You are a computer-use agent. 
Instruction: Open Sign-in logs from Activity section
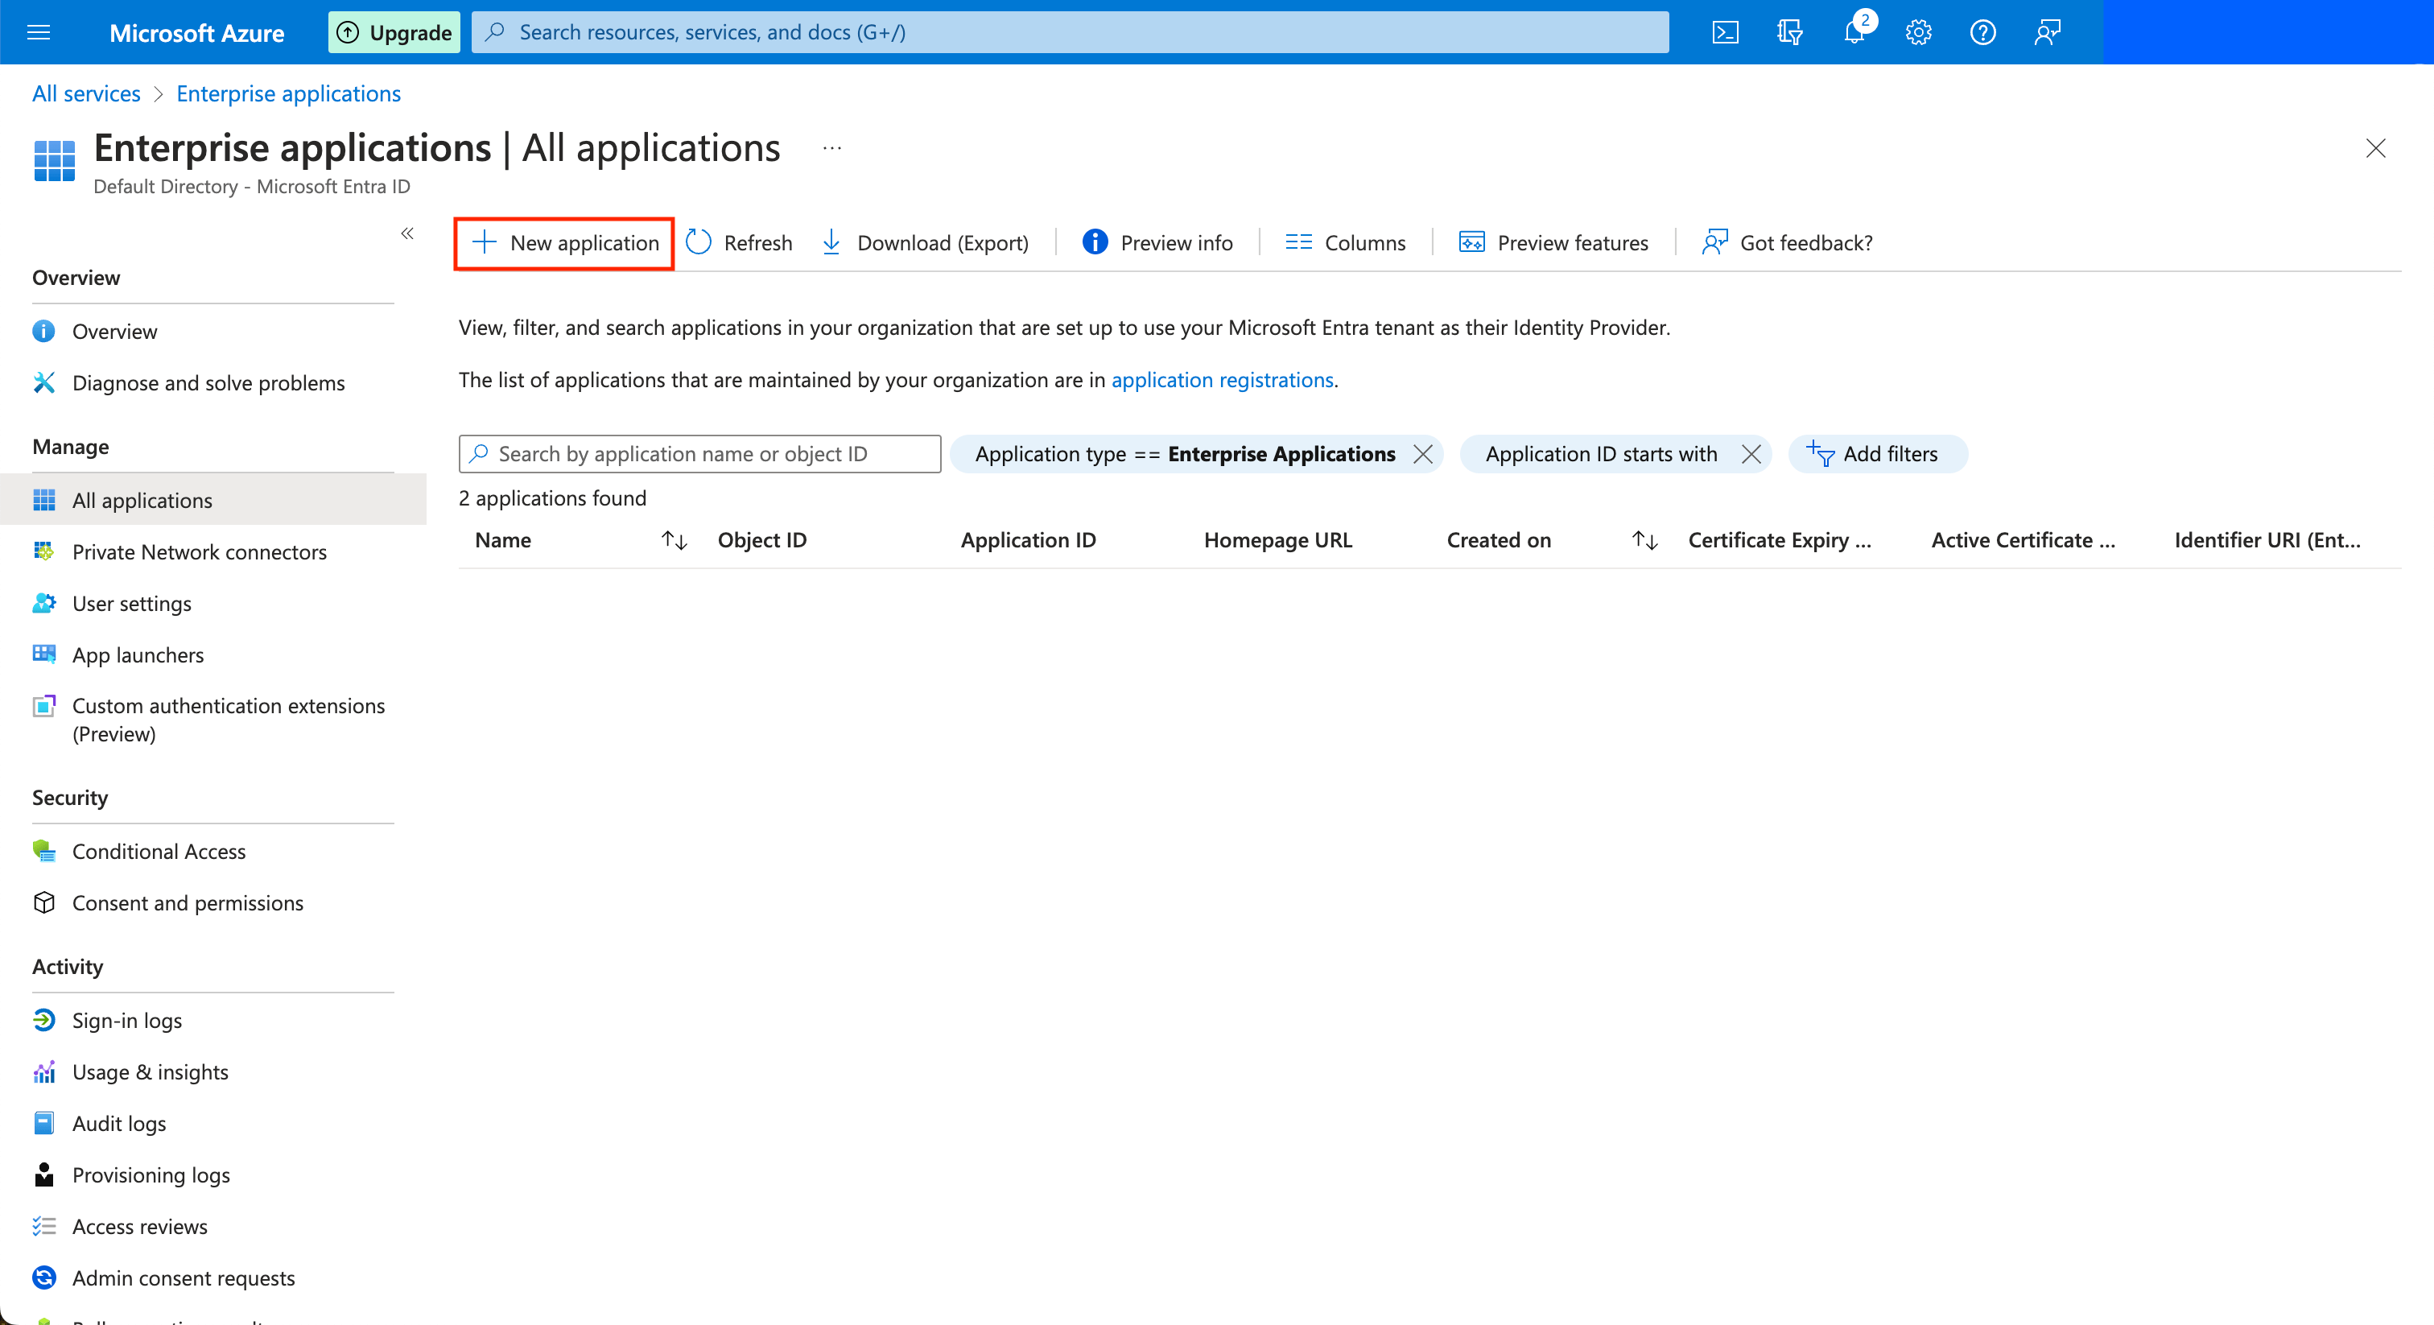tap(126, 1020)
